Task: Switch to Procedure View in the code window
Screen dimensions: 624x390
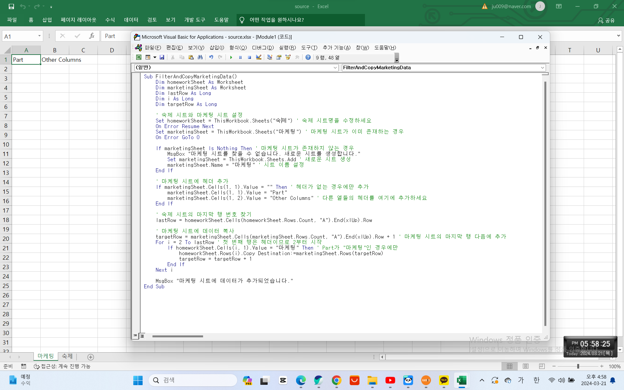Action: [135, 336]
